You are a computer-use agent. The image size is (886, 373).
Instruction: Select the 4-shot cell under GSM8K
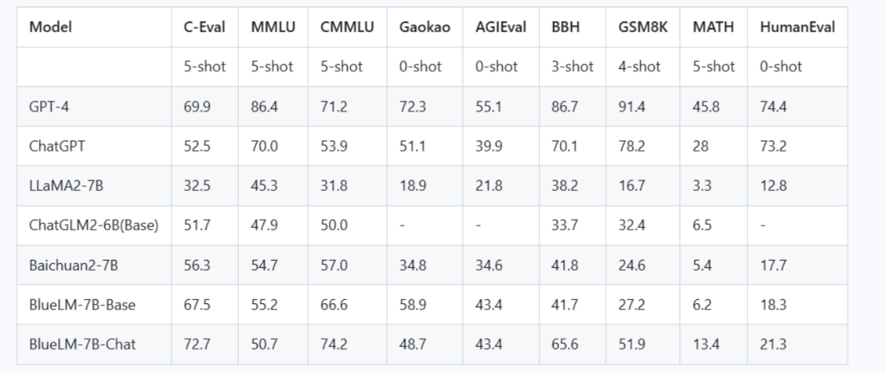pyautogui.click(x=639, y=66)
